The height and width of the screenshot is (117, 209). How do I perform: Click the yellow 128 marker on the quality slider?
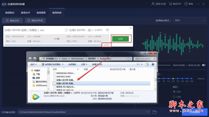coord(173,78)
